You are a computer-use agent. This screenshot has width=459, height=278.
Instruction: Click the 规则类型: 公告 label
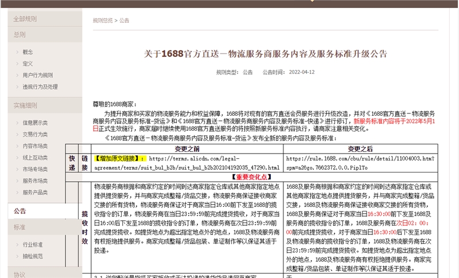[x=234, y=72]
